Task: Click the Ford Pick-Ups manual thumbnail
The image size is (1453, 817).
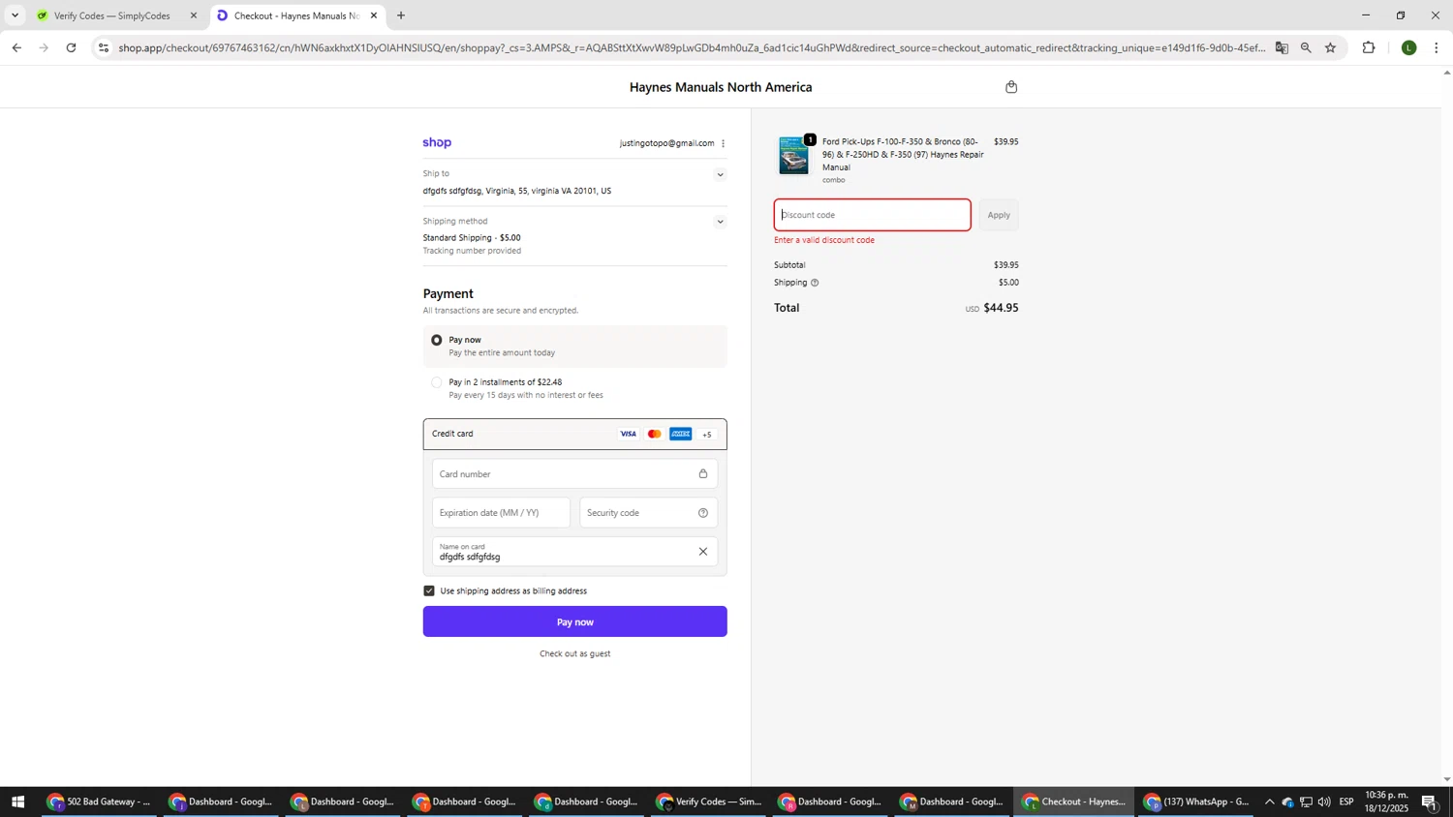Action: tap(794, 156)
